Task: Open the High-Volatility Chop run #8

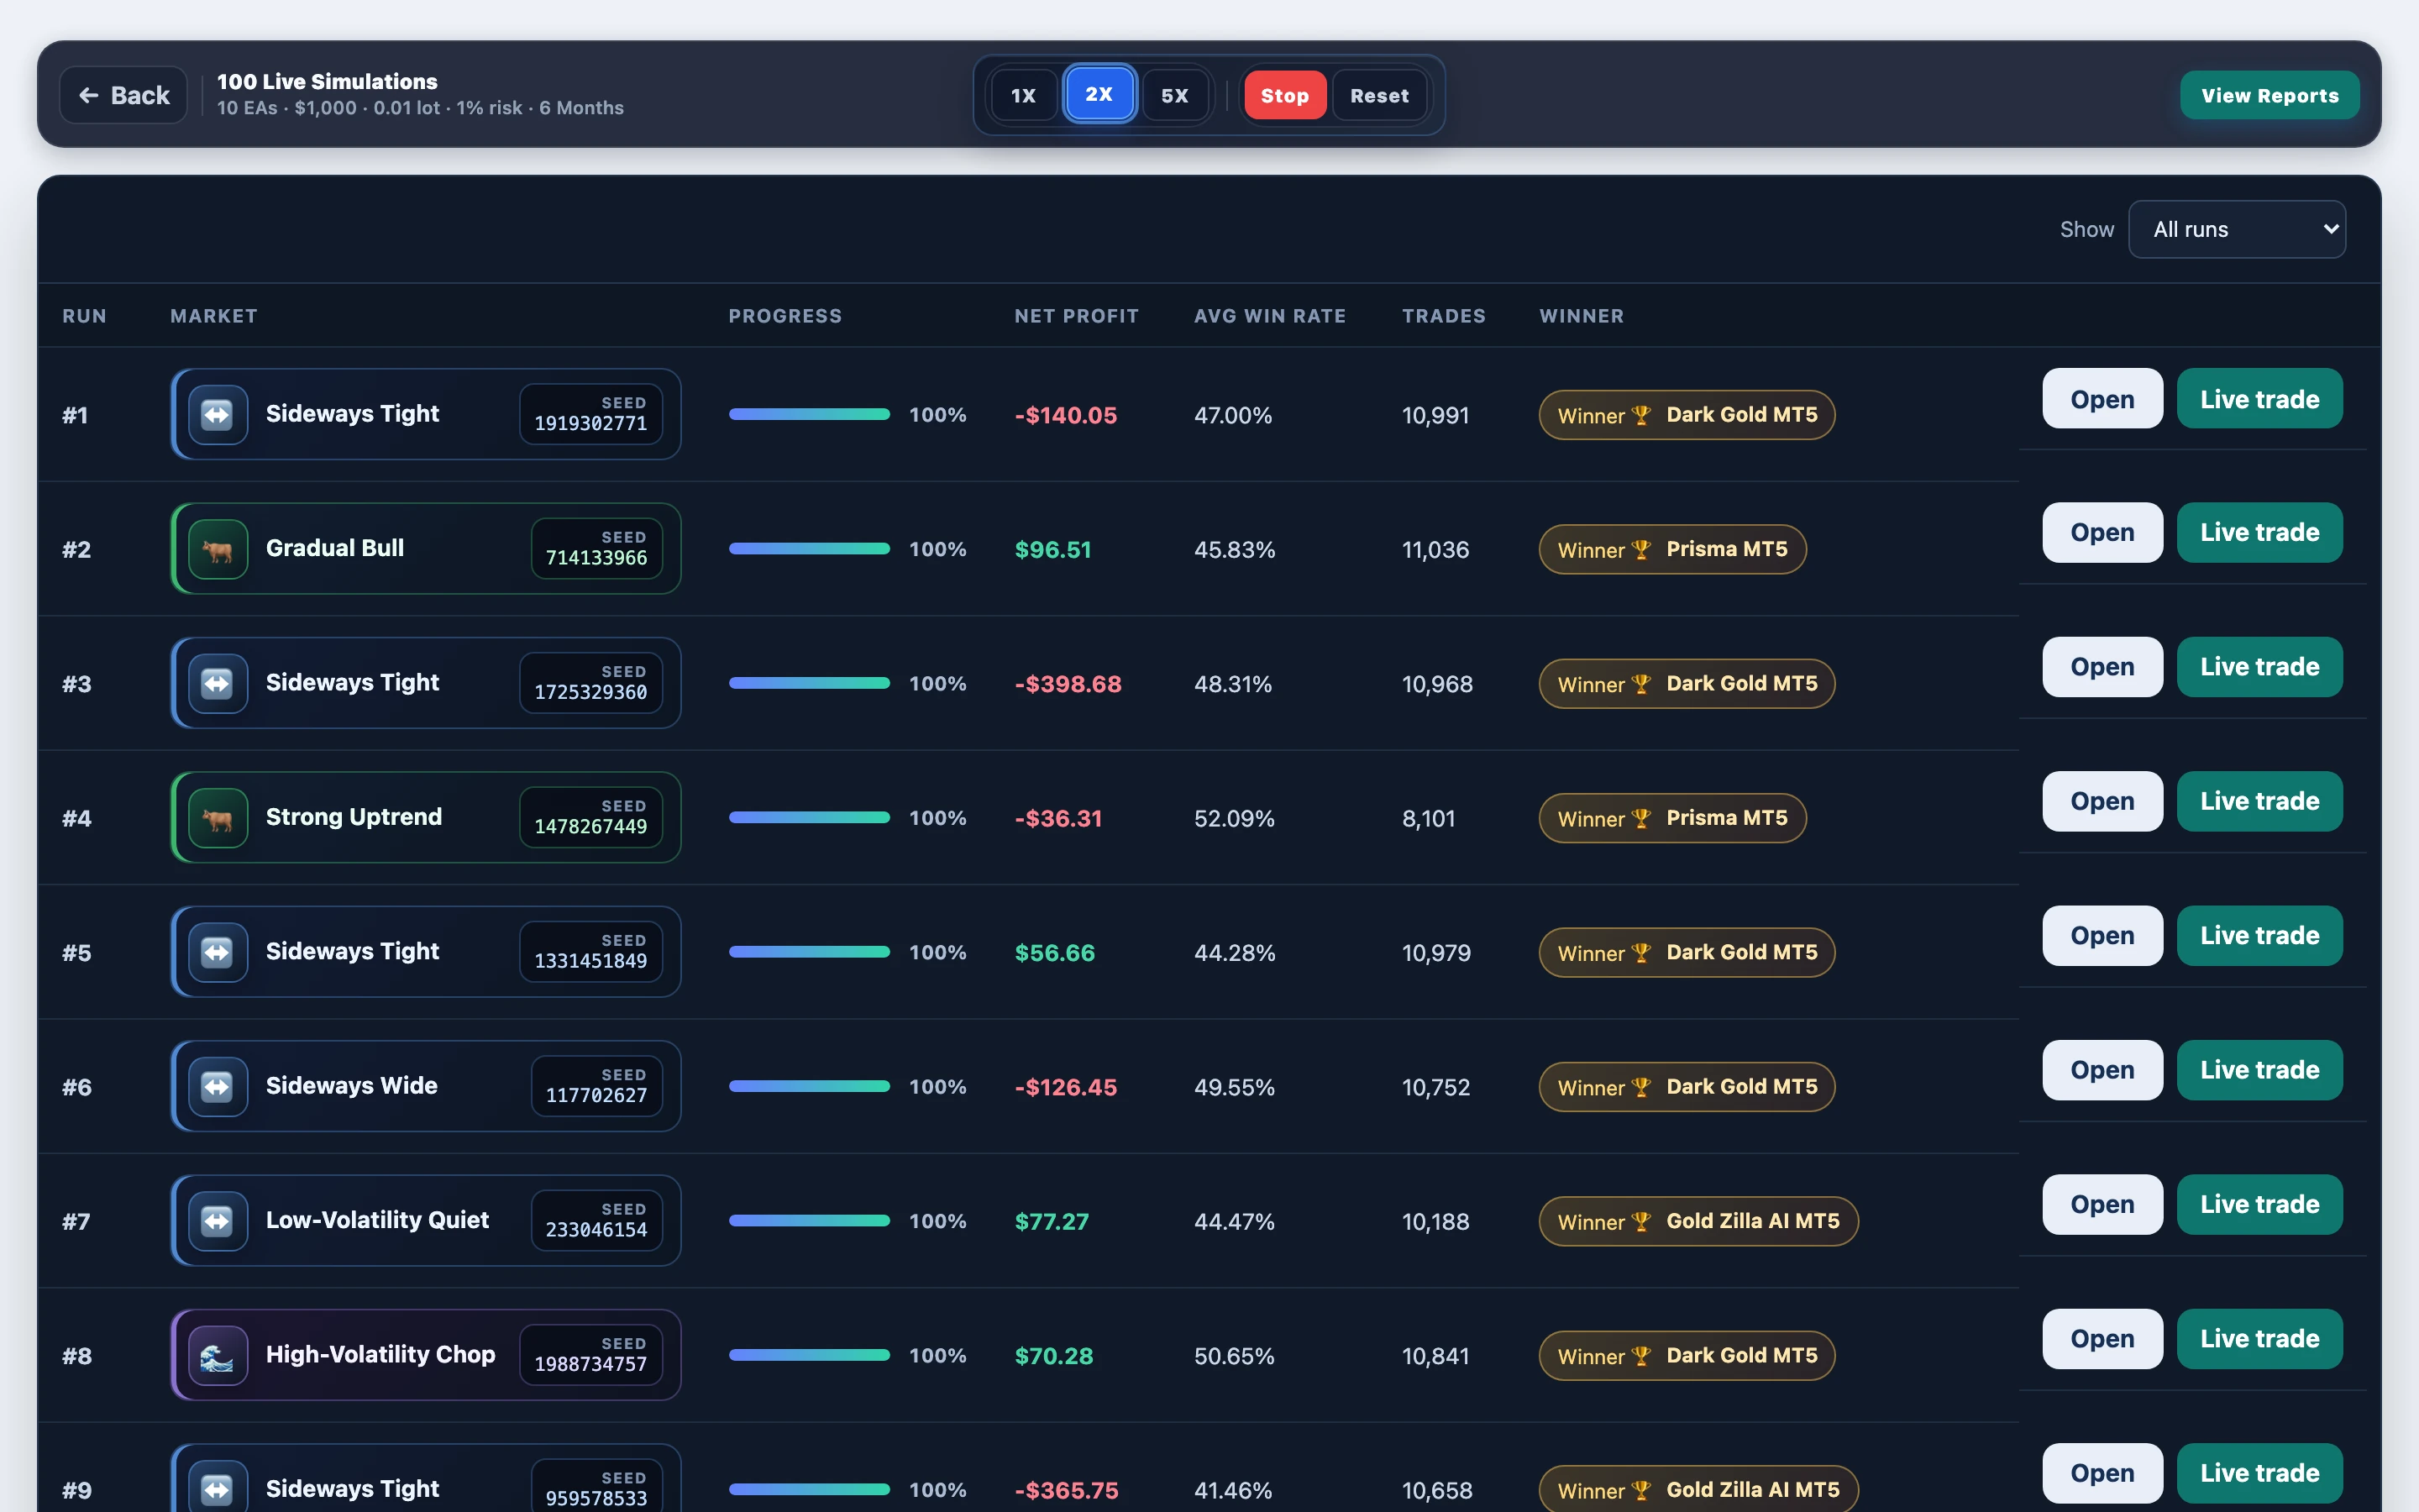Action: [2102, 1338]
